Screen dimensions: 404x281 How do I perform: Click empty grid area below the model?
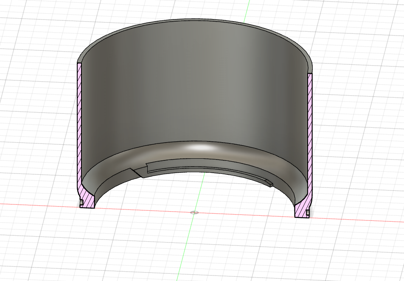tap(255, 254)
